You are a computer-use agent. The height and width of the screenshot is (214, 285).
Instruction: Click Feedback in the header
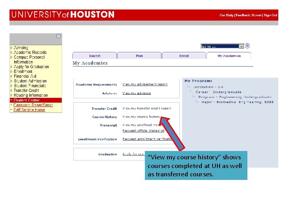[x=243, y=15]
